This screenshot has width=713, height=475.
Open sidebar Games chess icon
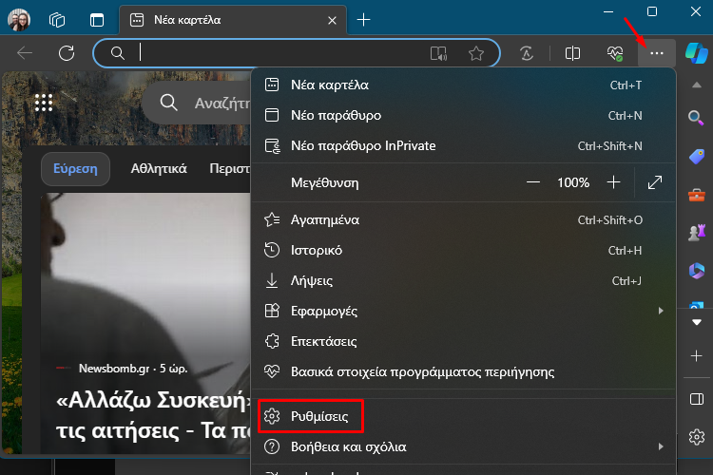click(x=696, y=232)
